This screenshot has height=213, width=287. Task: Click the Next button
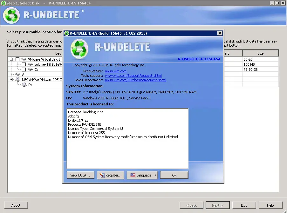[x=218, y=205]
